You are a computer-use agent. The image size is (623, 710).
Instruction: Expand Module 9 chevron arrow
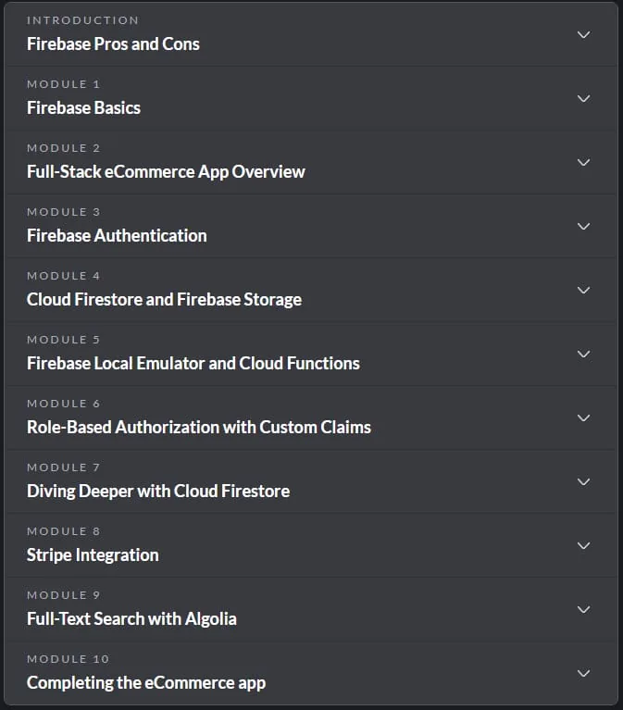583,609
